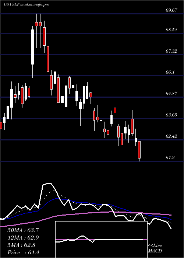Click the '12MA : 62.9' readout
The width and height of the screenshot is (184, 258).
(23, 238)
